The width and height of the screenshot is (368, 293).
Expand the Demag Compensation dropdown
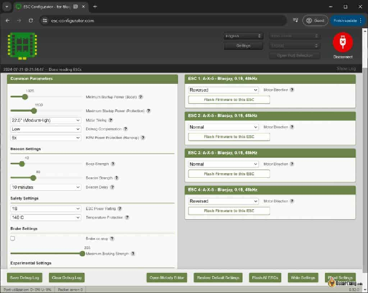[x=45, y=129]
